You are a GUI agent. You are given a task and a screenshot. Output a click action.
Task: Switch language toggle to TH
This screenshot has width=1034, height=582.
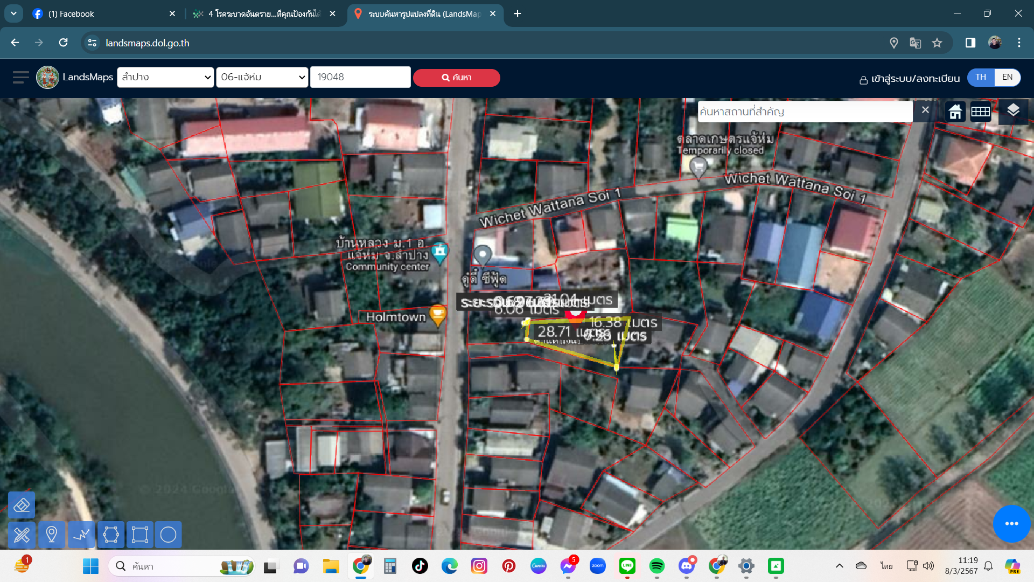(981, 77)
